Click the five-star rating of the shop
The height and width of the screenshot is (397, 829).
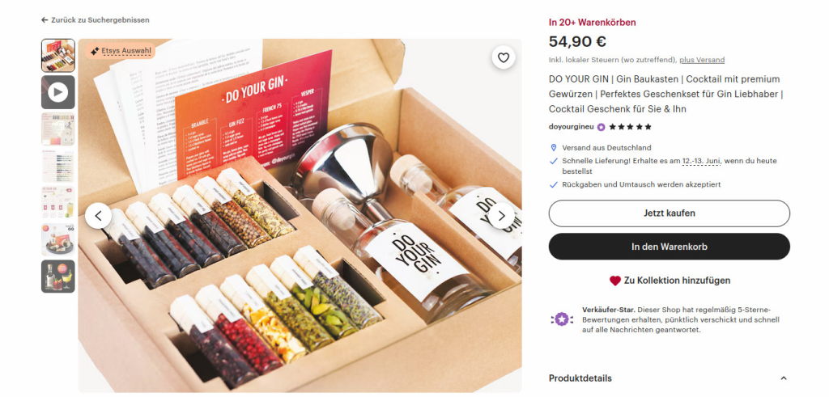pos(630,127)
